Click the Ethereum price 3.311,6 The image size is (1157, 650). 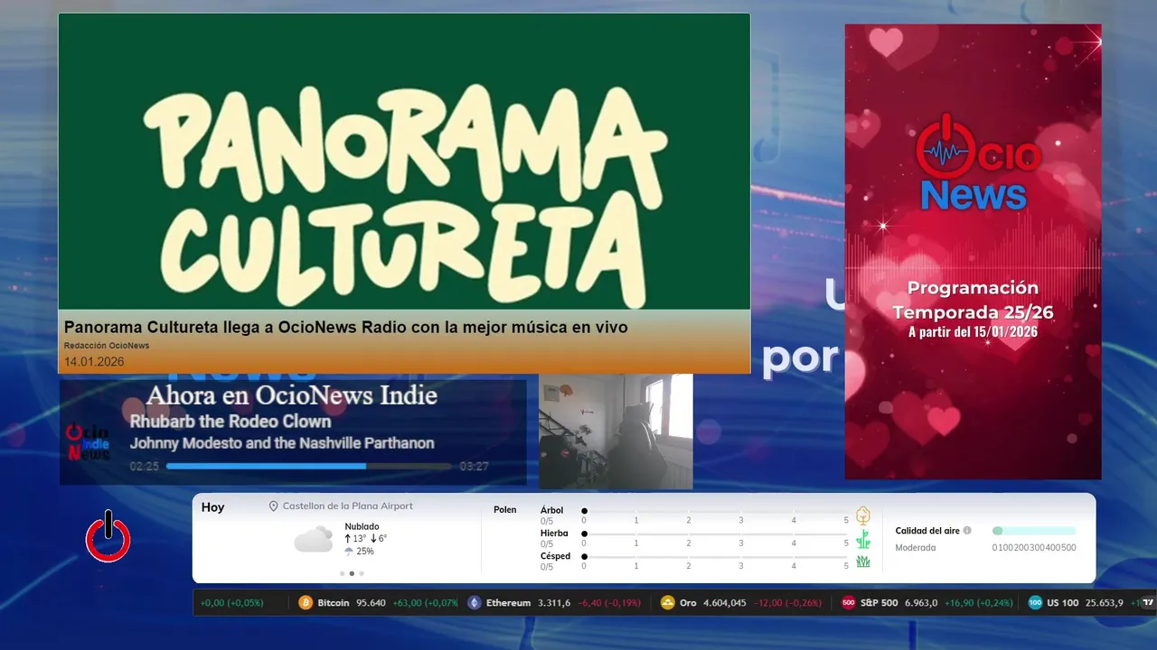coord(554,603)
